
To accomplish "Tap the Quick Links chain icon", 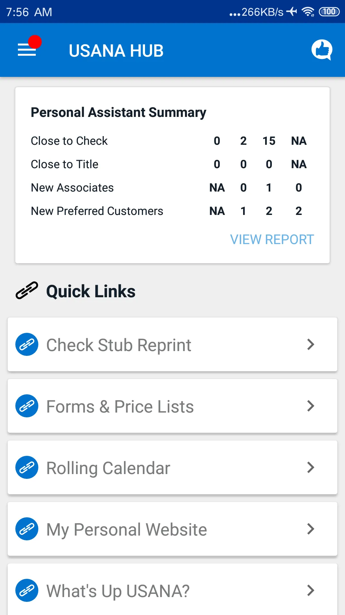I will pos(27,291).
